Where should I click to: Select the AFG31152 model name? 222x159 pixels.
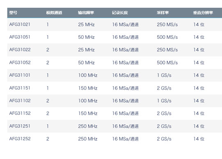point(20,113)
